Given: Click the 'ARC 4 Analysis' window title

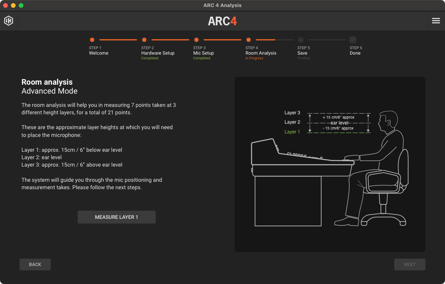Looking at the screenshot, I should tap(222, 5).
